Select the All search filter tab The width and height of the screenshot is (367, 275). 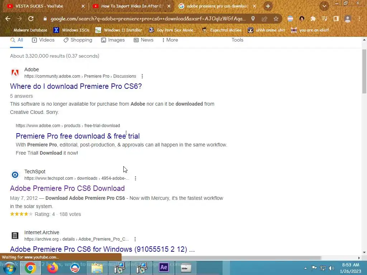click(16, 40)
